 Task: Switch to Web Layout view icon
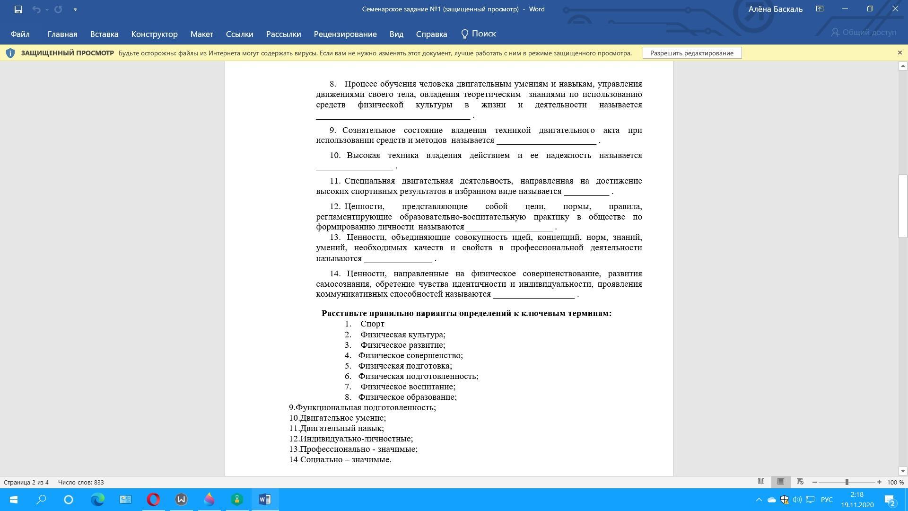tap(800, 482)
